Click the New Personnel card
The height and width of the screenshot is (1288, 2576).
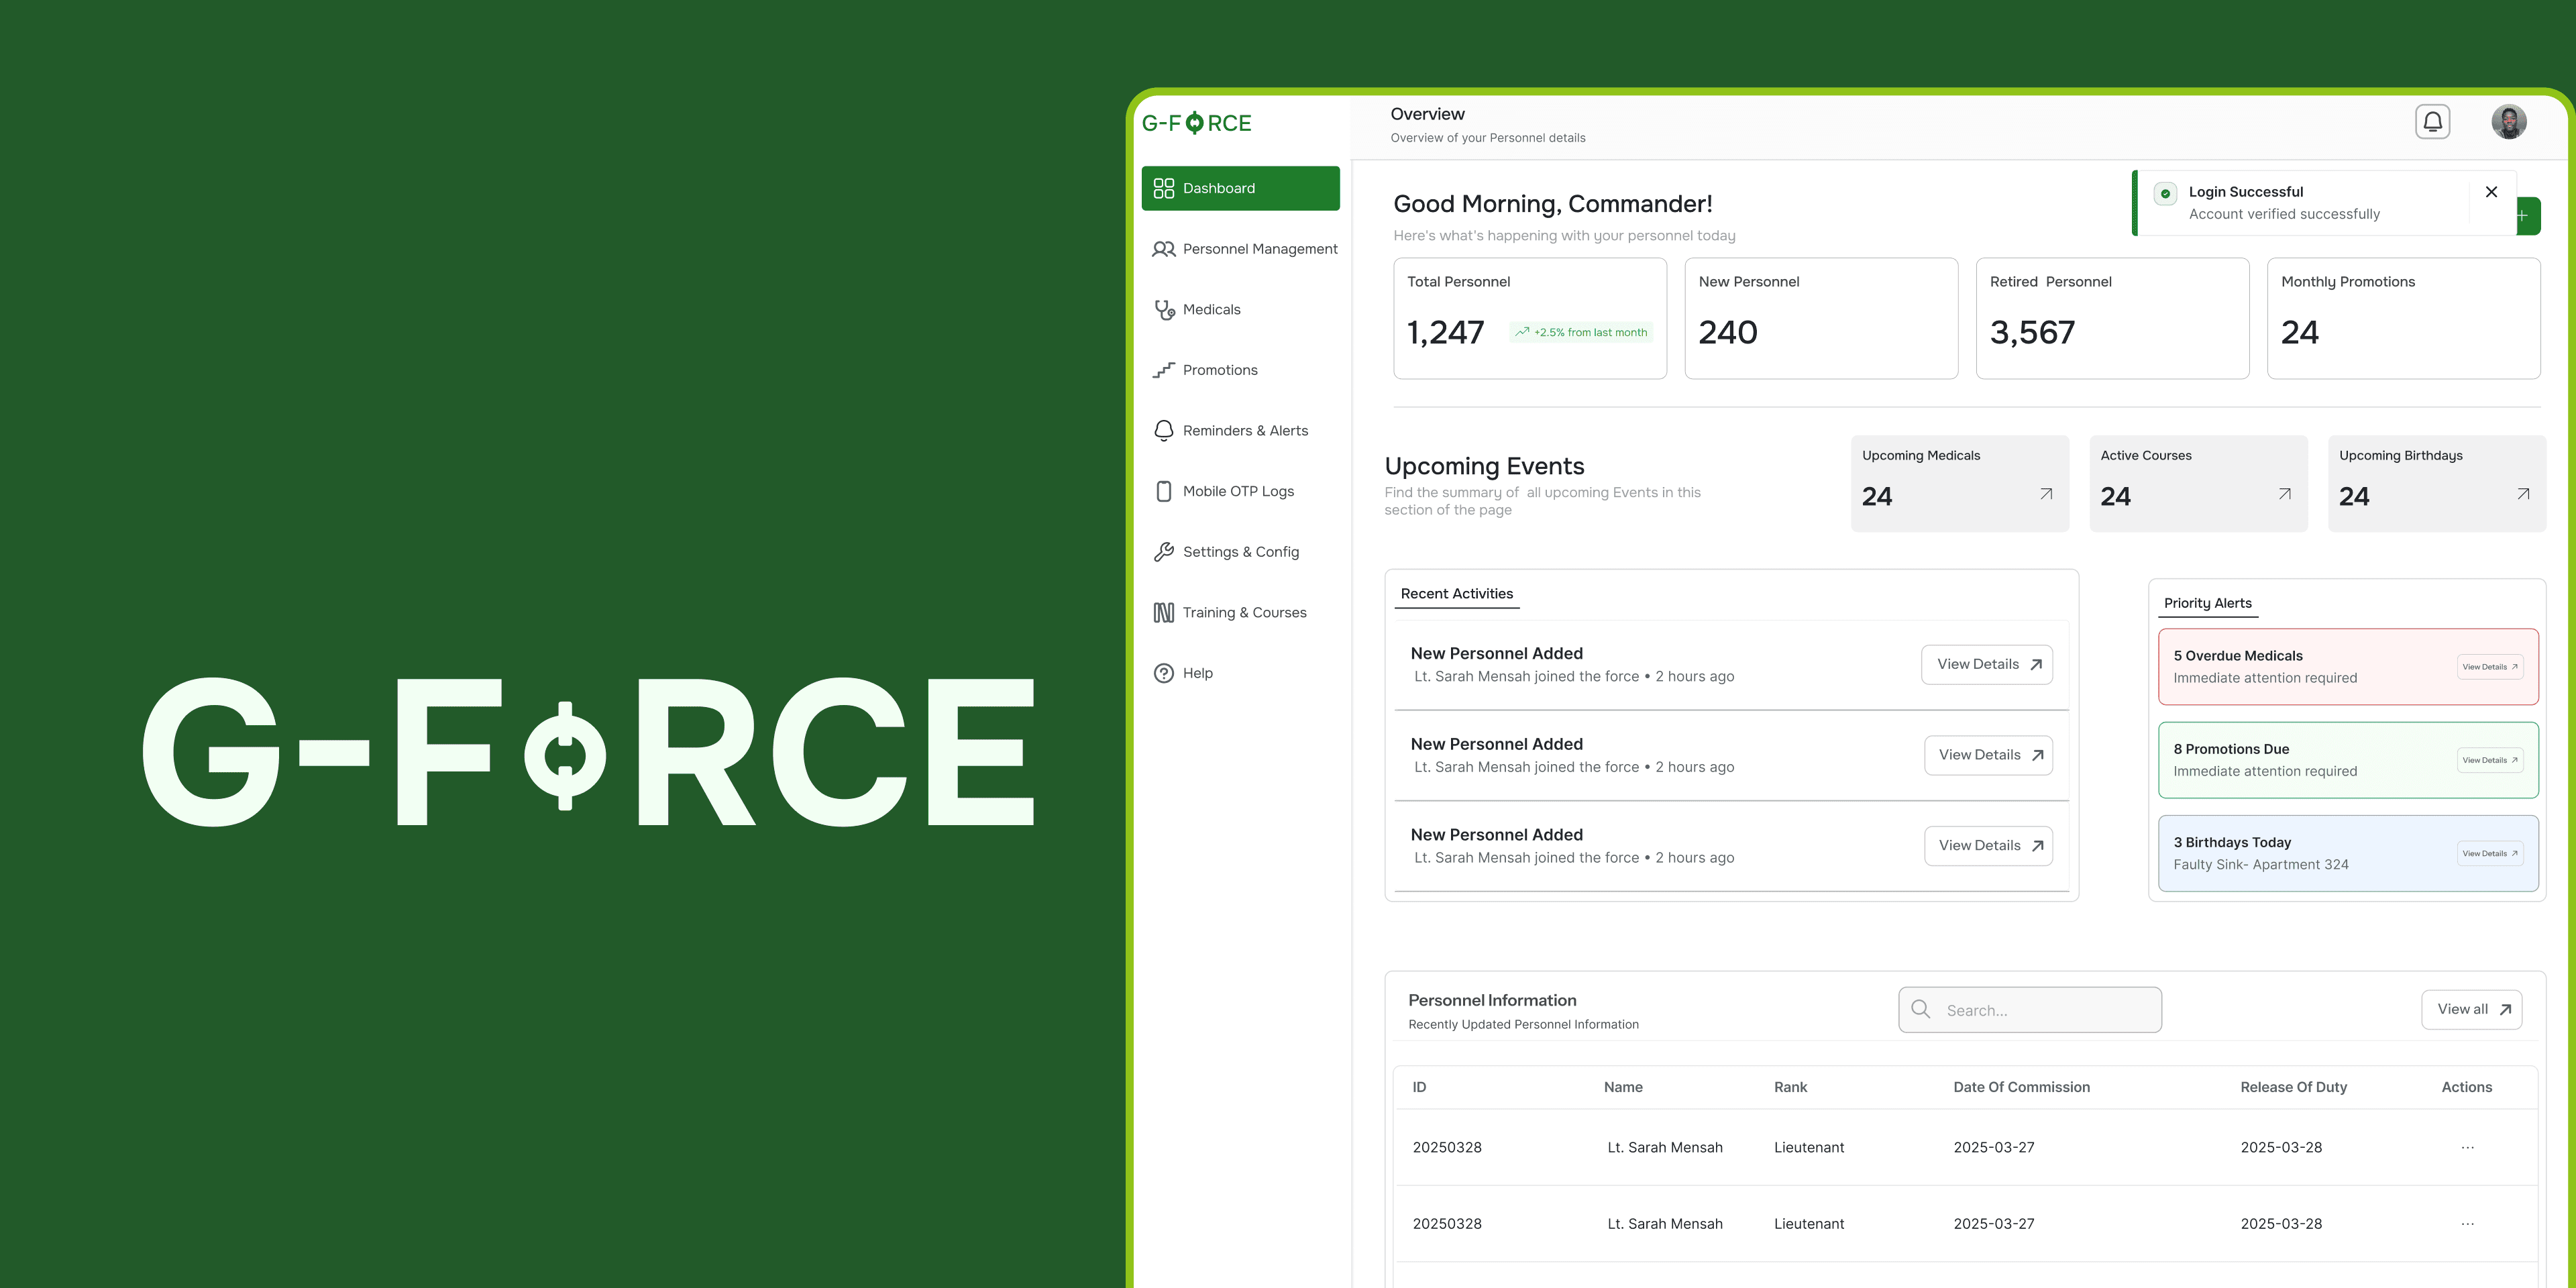coord(1821,318)
